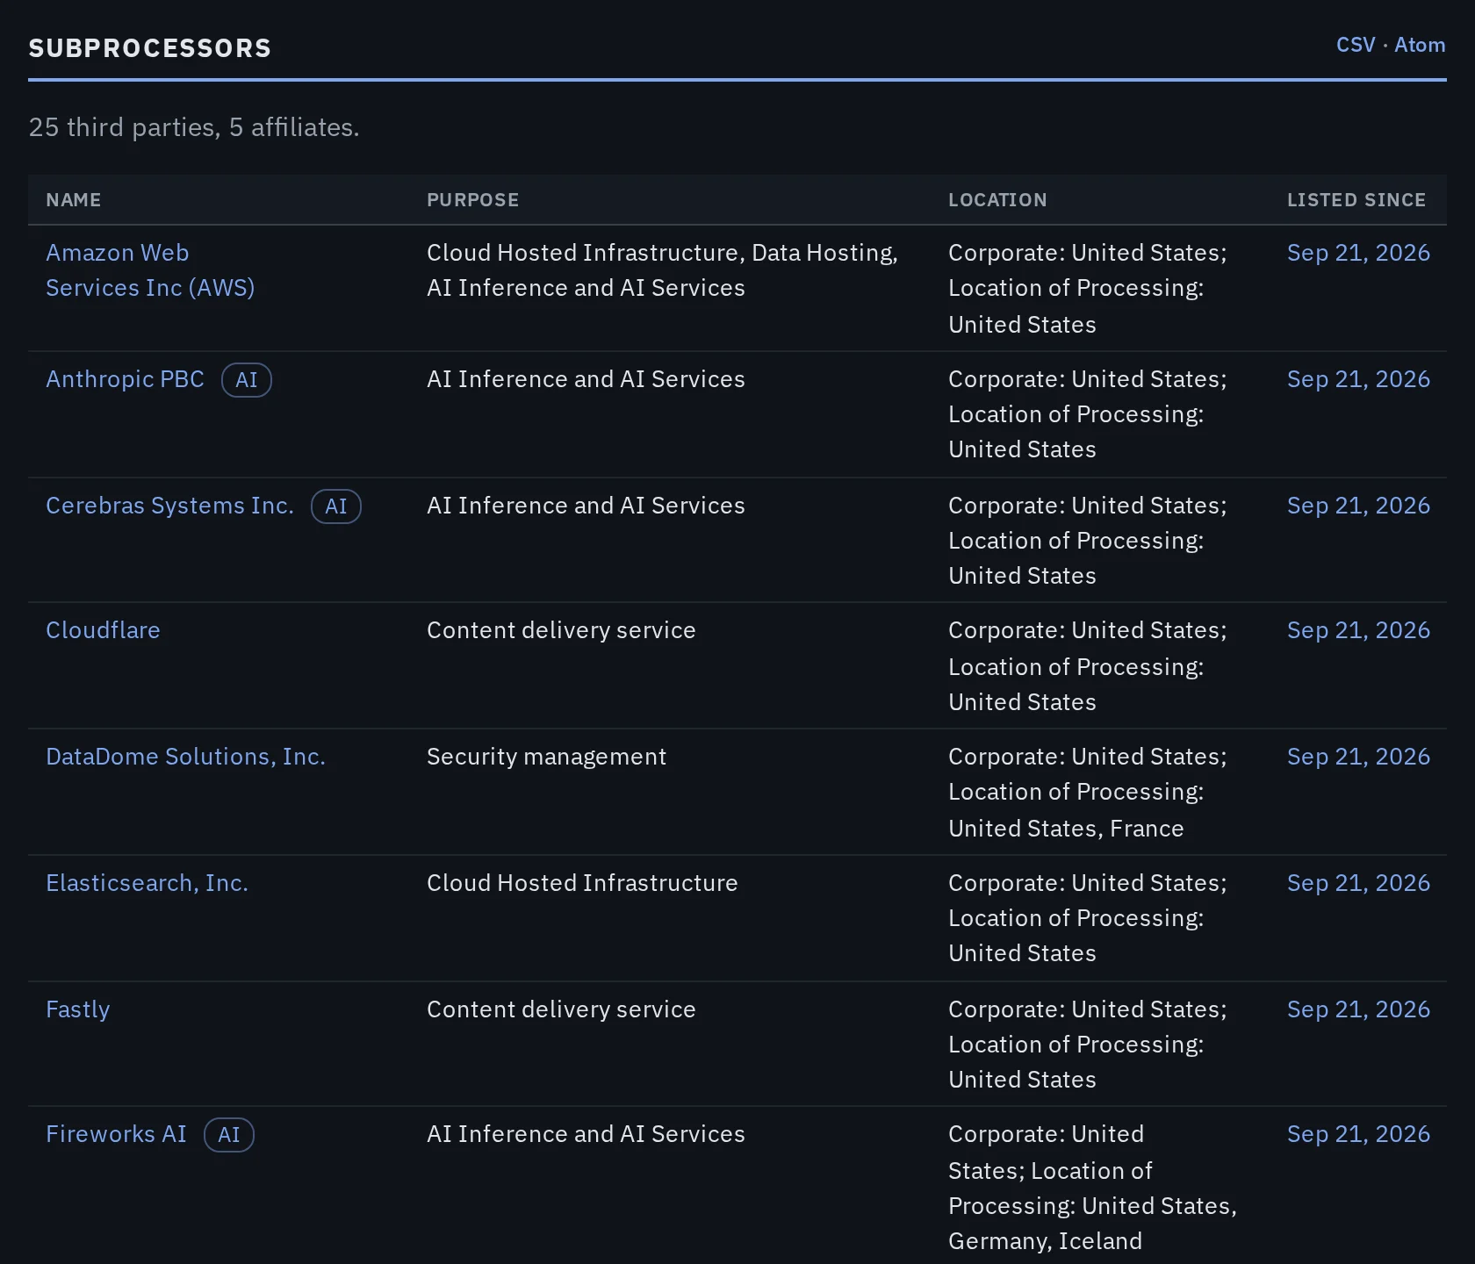Select DataDome location 'United States, France'
1475x1264 pixels.
[x=1066, y=829]
